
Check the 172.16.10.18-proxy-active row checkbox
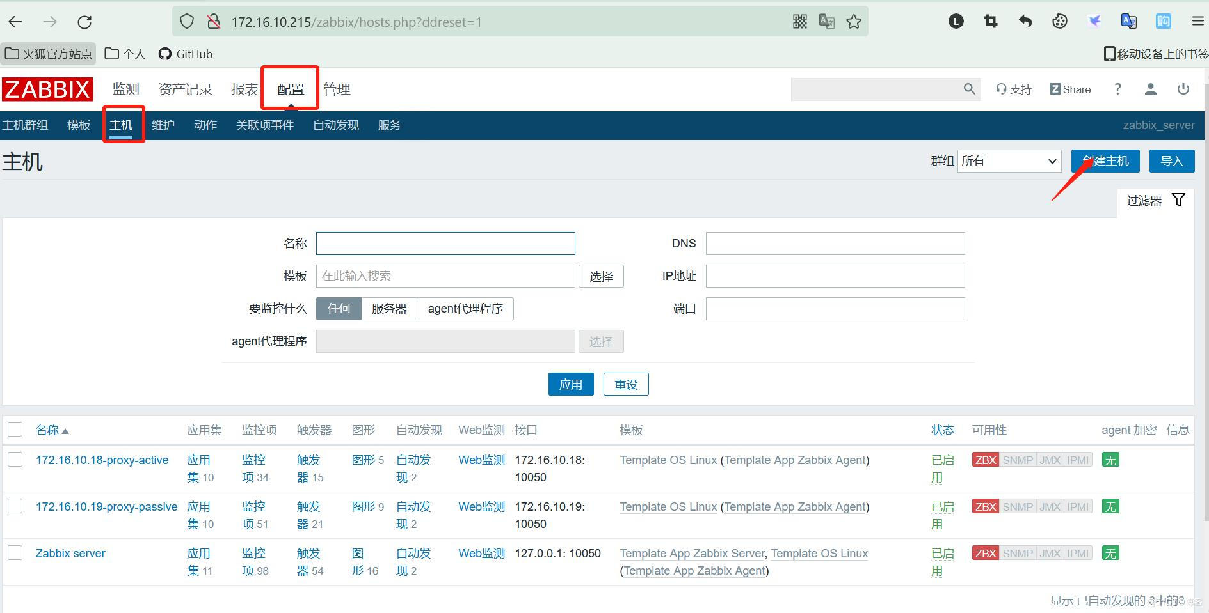coord(15,460)
